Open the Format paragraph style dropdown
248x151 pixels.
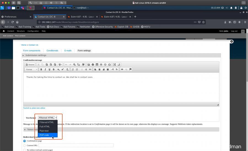[31, 69]
